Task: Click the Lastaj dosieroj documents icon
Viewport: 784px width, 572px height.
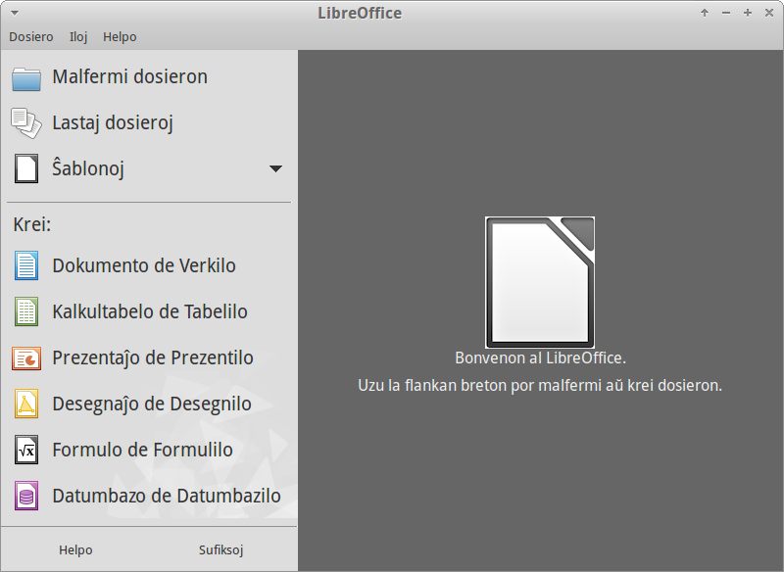Action: (26, 122)
